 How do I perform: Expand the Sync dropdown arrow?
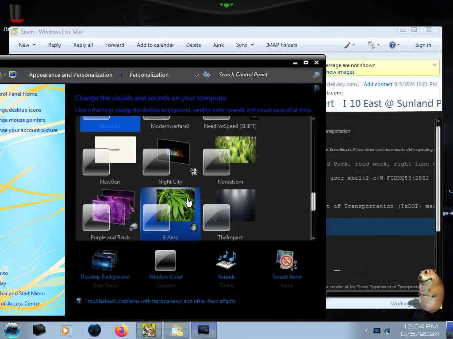point(252,45)
